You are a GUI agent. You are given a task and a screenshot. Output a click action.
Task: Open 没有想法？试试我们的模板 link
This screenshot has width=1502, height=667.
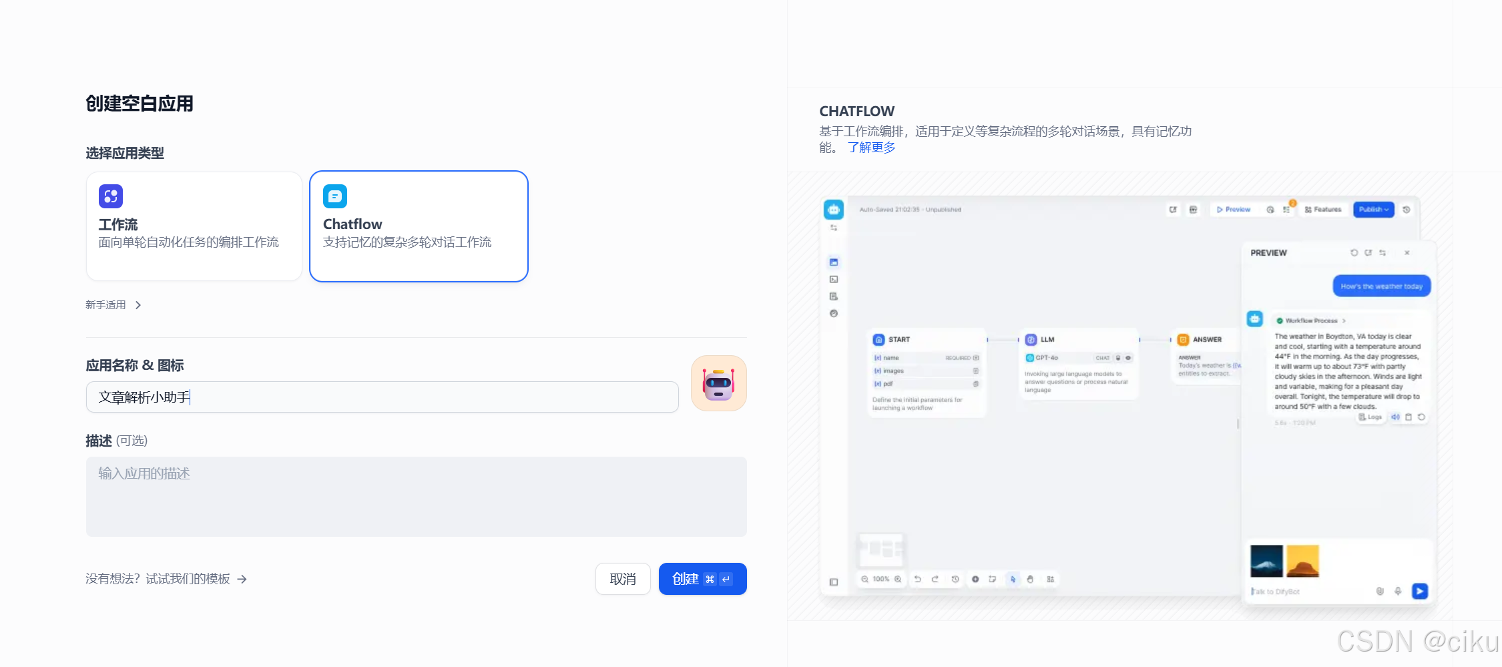[x=166, y=579]
